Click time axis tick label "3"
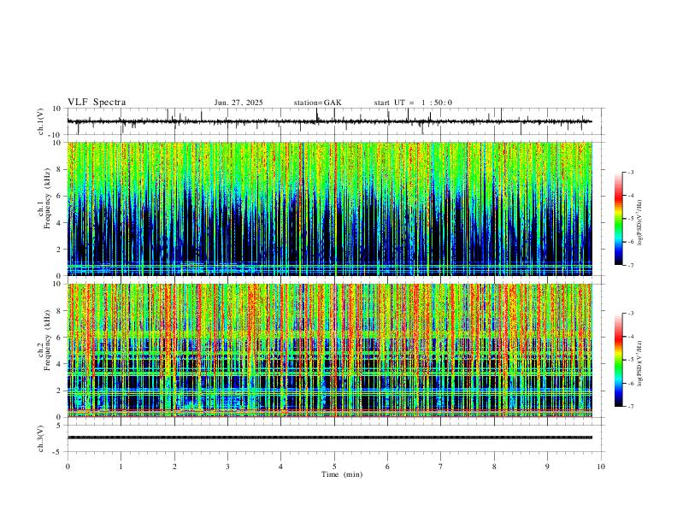Screen dimensions: 677x523 tap(227, 467)
